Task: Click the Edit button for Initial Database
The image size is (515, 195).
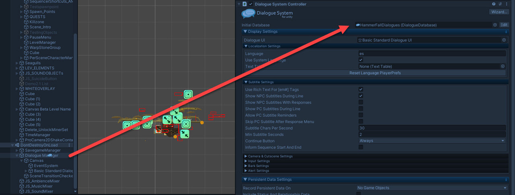Action: coord(504,25)
